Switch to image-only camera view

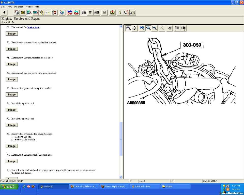click(97, 12)
